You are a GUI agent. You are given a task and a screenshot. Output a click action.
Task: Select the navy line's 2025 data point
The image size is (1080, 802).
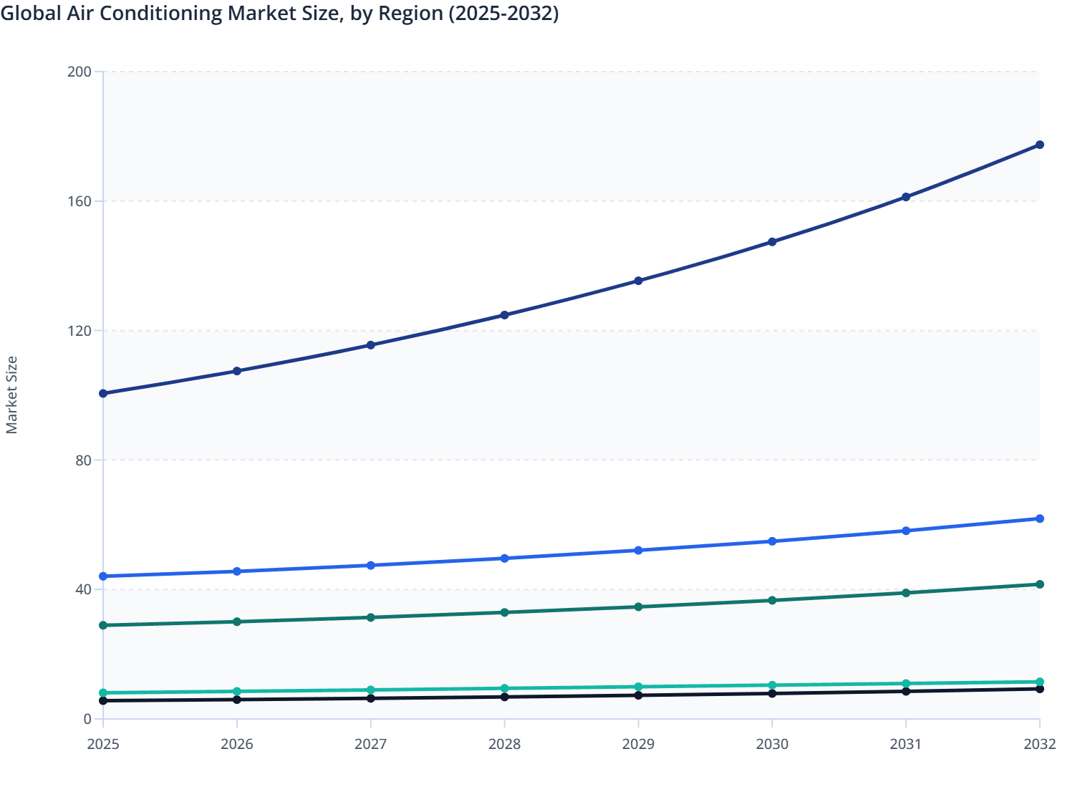click(x=103, y=393)
